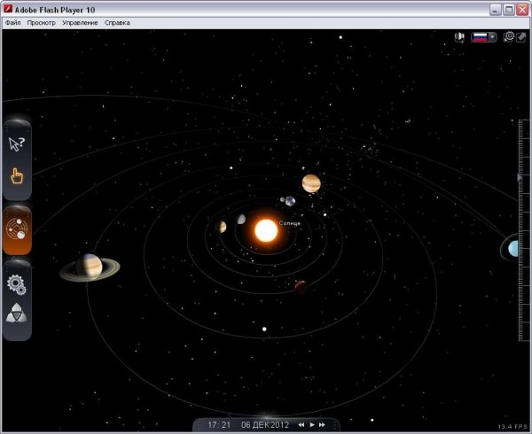Click the Sun labeled Солнце
Screen dimensions: 532x434
265,230
